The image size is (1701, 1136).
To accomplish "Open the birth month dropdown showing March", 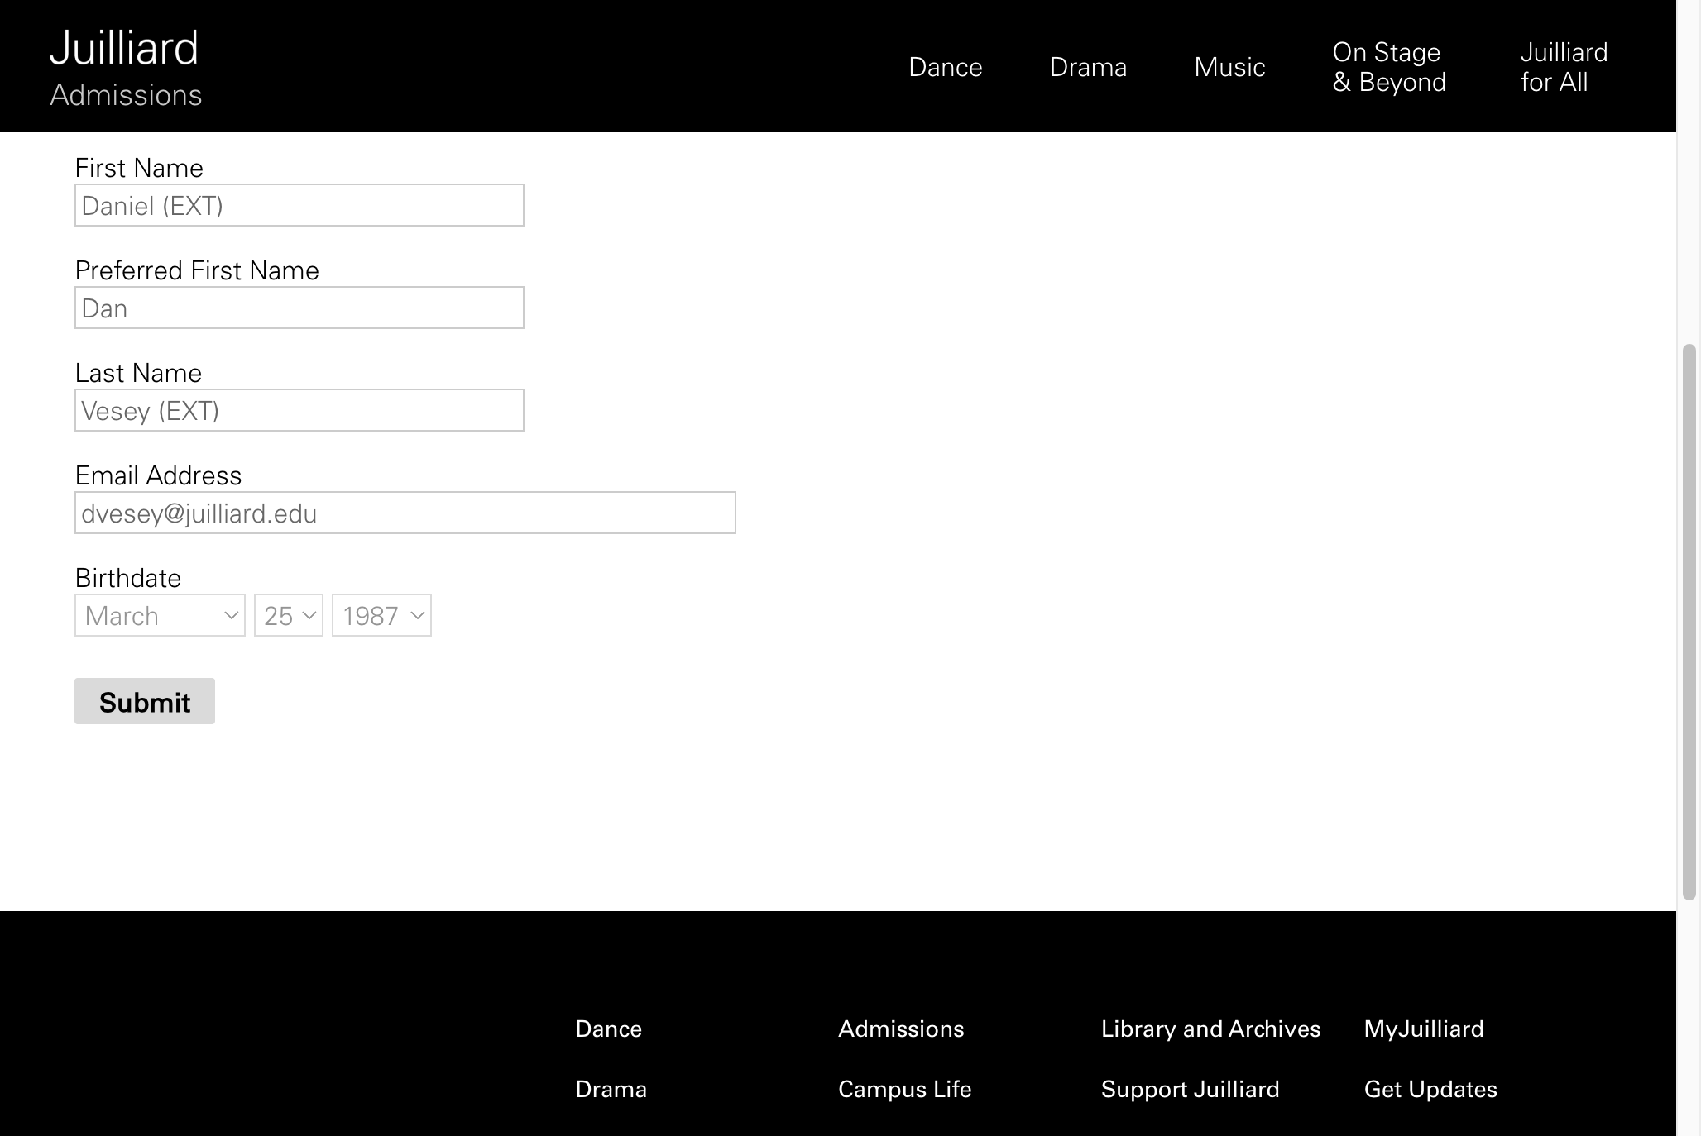I will [160, 615].
